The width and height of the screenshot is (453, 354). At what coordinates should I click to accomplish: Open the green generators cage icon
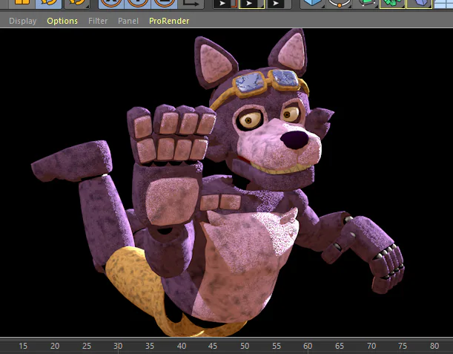(366, 3)
